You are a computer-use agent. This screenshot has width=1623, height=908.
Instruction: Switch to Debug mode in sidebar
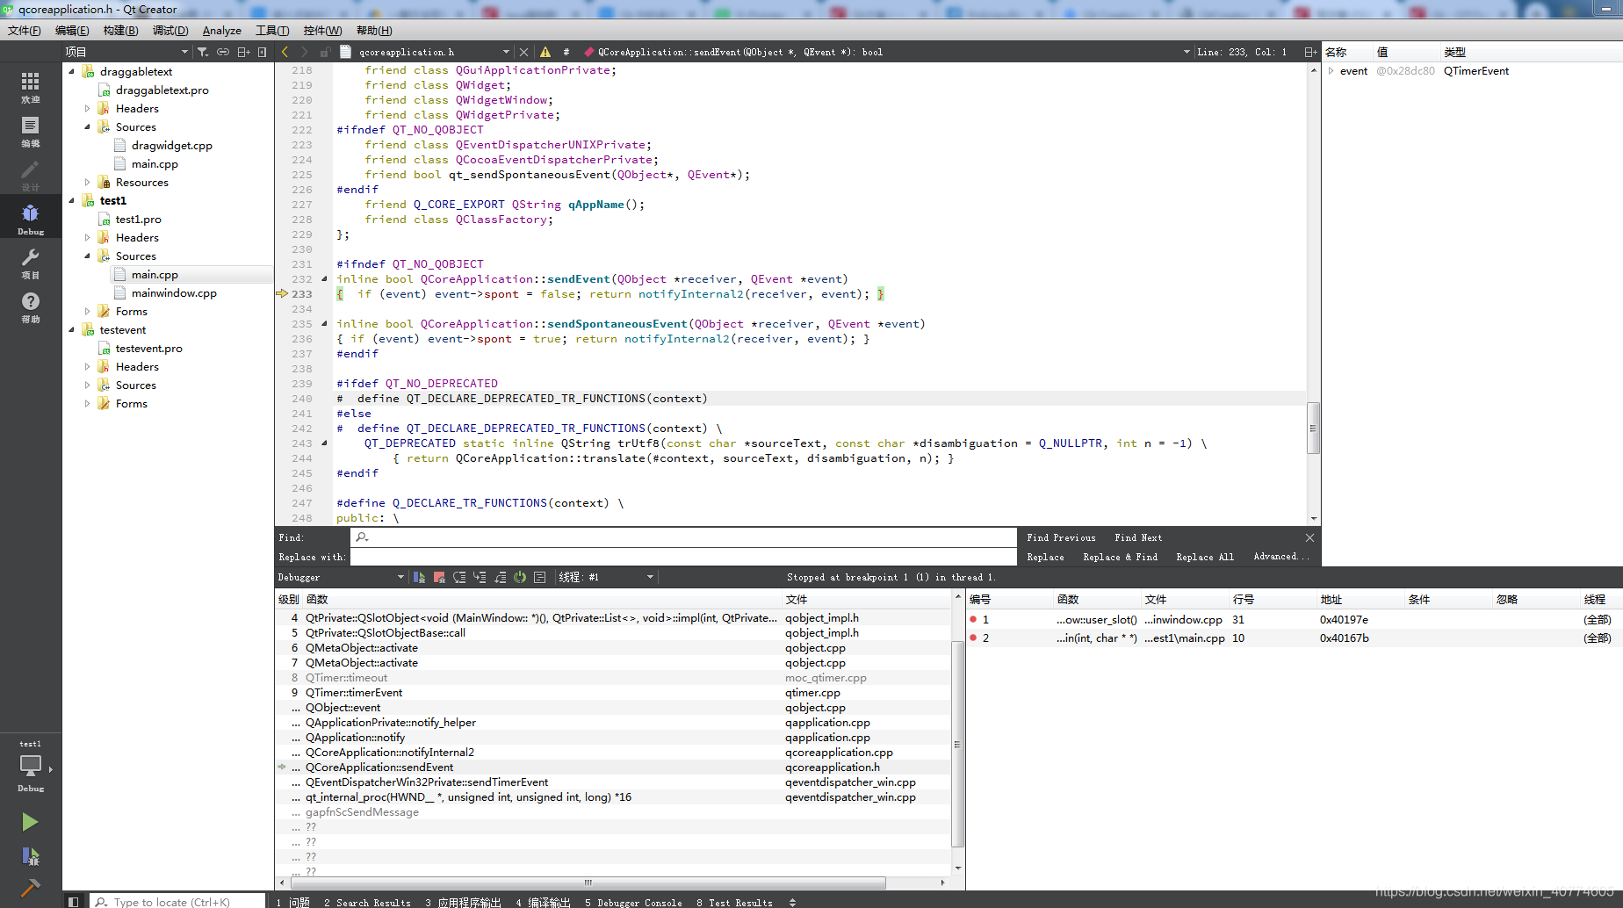(x=31, y=219)
